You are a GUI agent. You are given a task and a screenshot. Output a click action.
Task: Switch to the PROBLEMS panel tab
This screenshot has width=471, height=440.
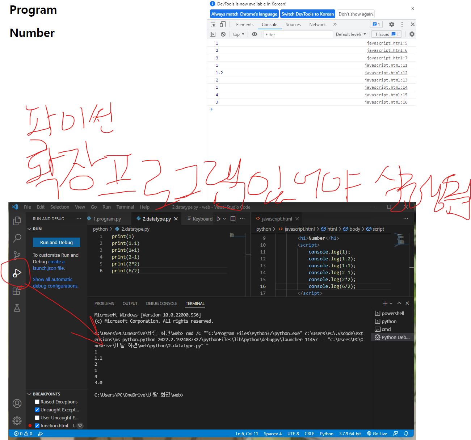(x=104, y=303)
